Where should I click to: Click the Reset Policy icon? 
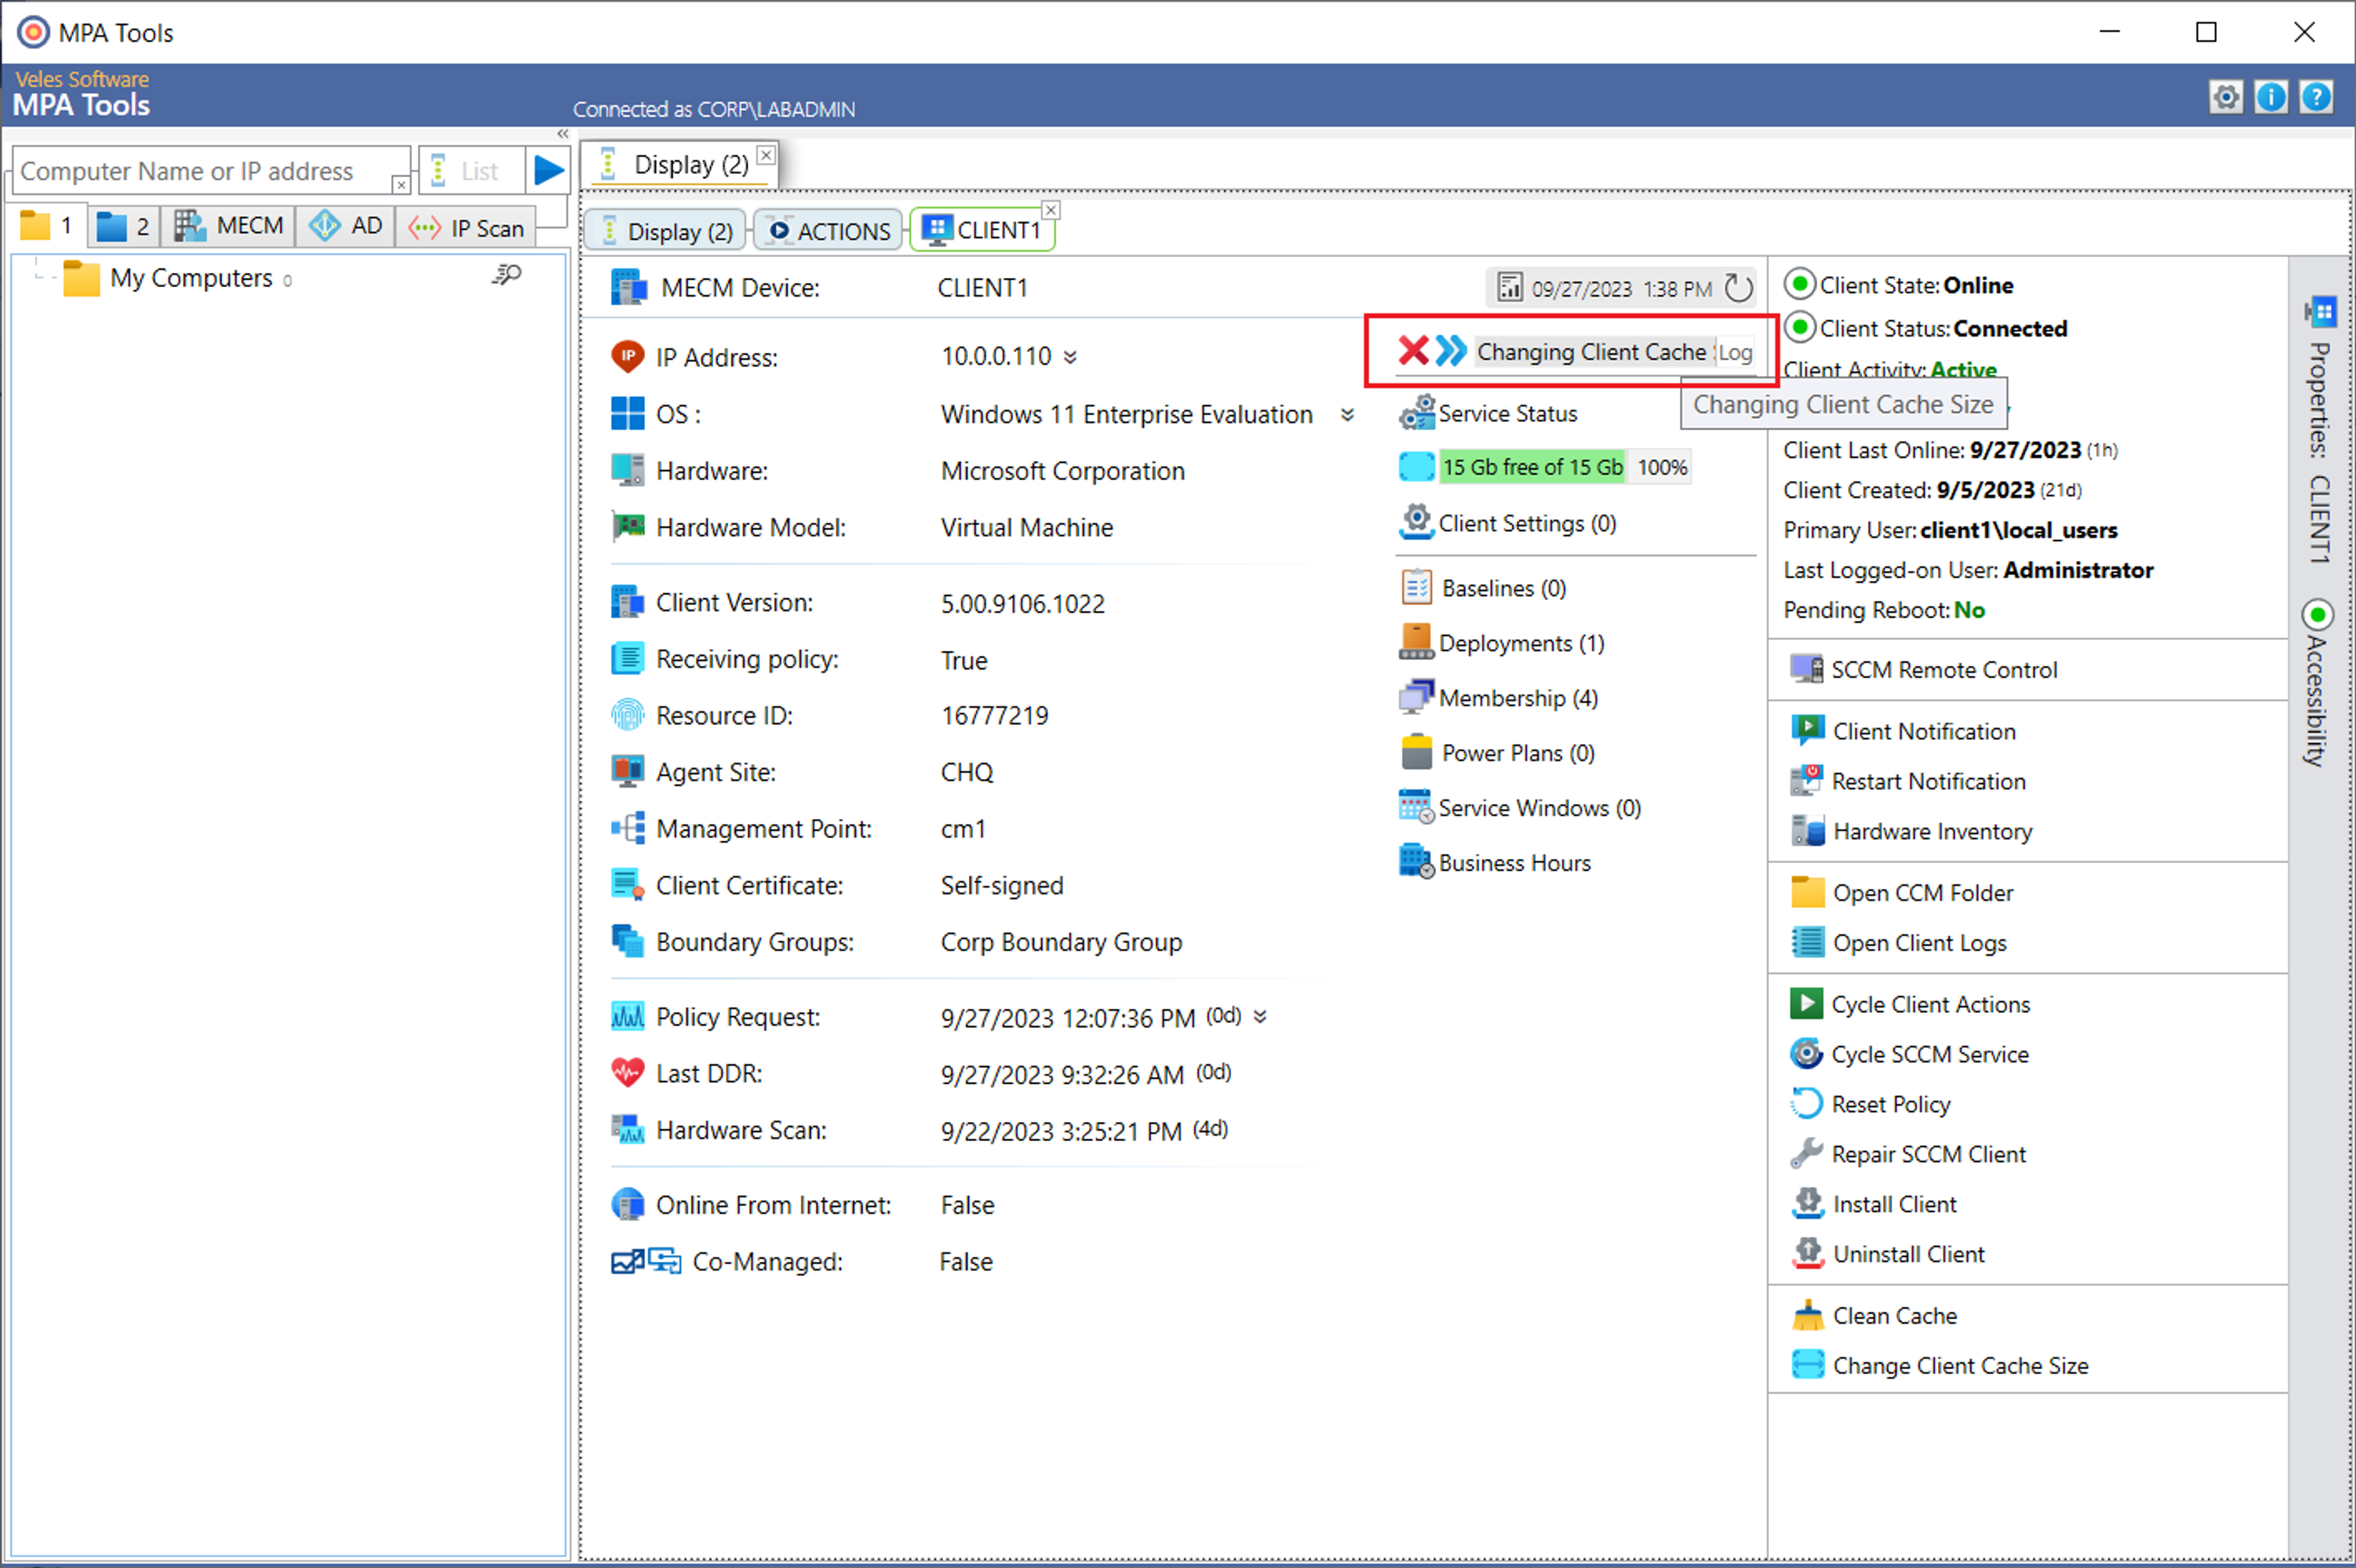[1806, 1103]
